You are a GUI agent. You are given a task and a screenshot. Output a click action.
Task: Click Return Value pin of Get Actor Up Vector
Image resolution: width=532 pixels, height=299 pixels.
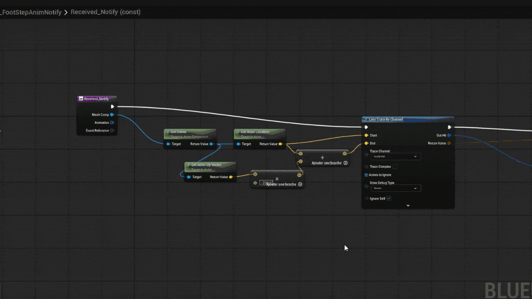click(231, 177)
